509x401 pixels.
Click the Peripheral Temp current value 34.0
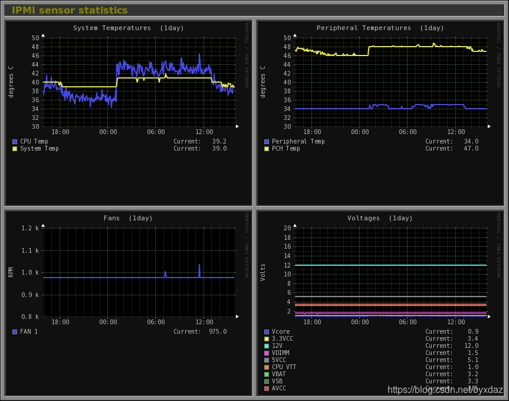pos(471,141)
